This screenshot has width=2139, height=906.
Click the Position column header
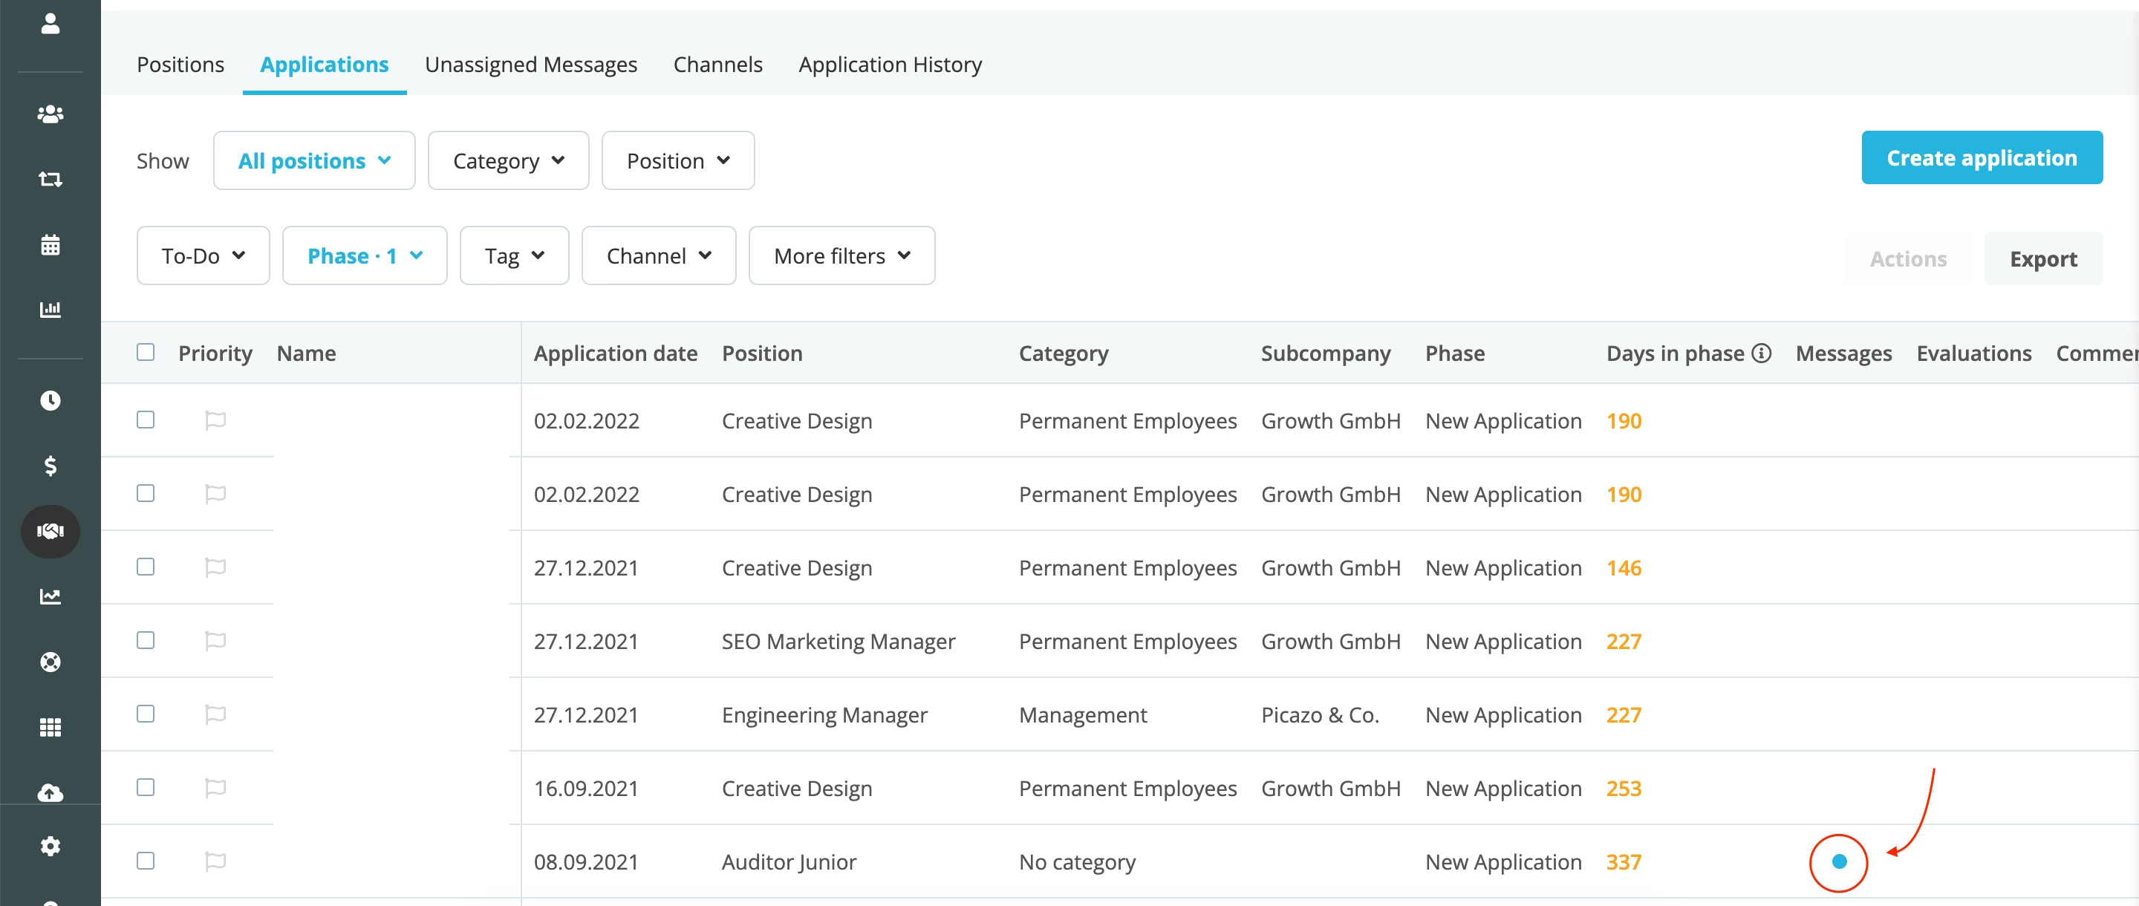pos(761,353)
